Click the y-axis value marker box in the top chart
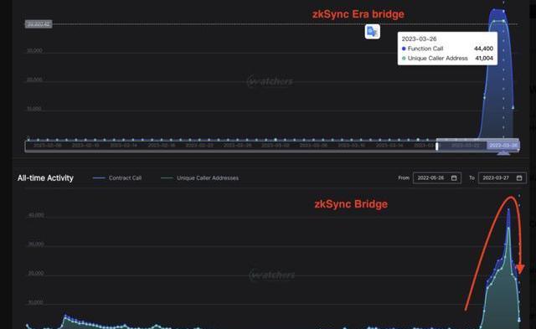Screen dimensions: 536x329 click(x=39, y=24)
